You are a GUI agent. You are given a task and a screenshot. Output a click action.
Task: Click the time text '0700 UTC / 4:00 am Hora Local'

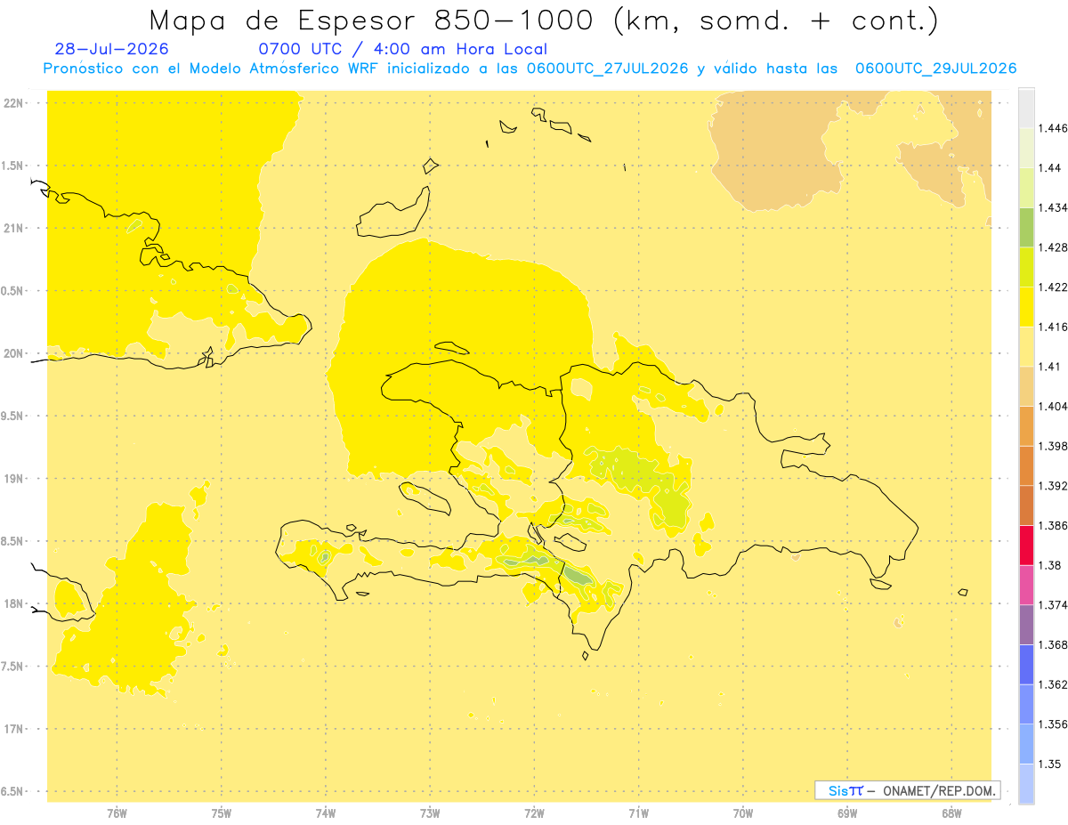(403, 49)
